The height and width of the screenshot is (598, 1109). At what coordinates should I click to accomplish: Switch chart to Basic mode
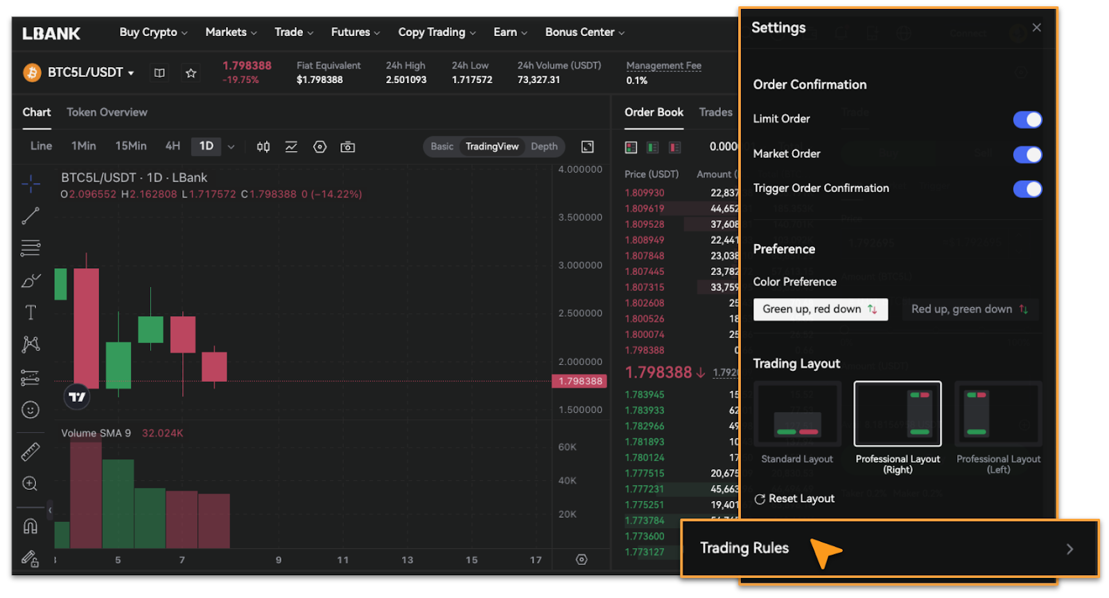442,147
